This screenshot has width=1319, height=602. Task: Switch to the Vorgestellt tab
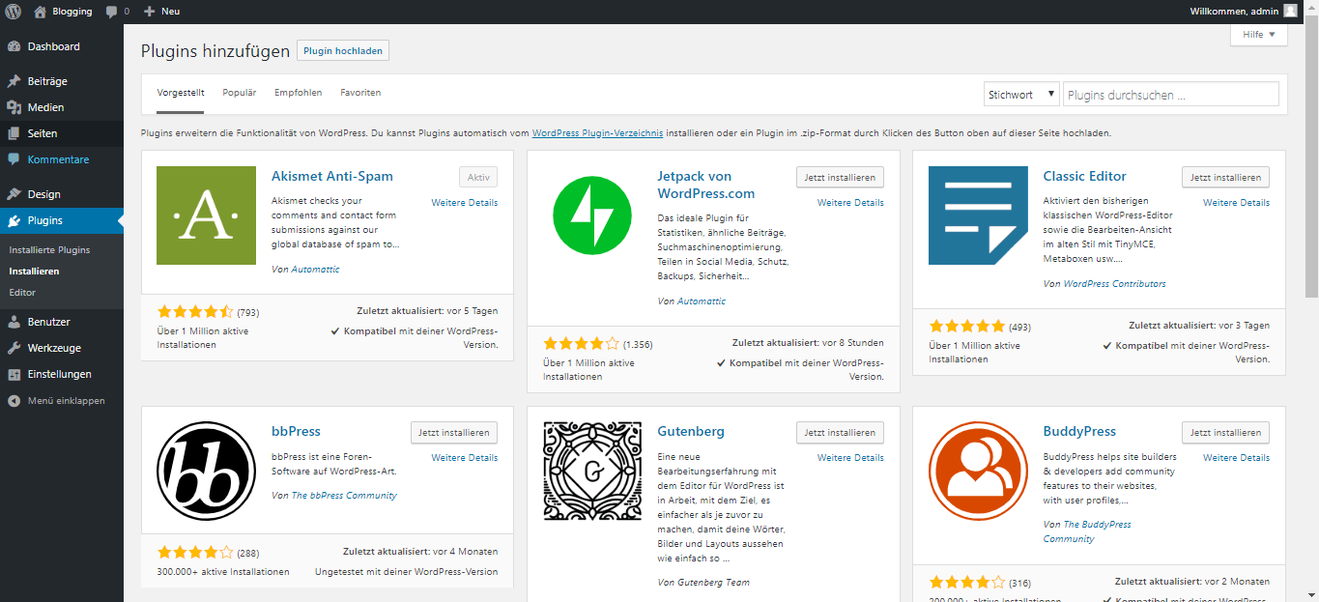tap(181, 93)
